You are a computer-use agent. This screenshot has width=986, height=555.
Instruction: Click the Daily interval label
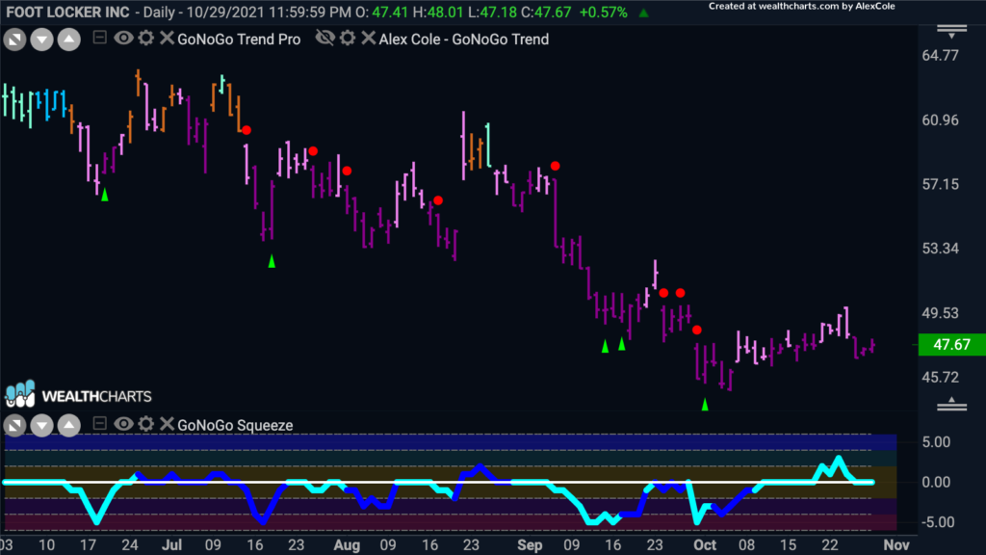click(x=160, y=12)
